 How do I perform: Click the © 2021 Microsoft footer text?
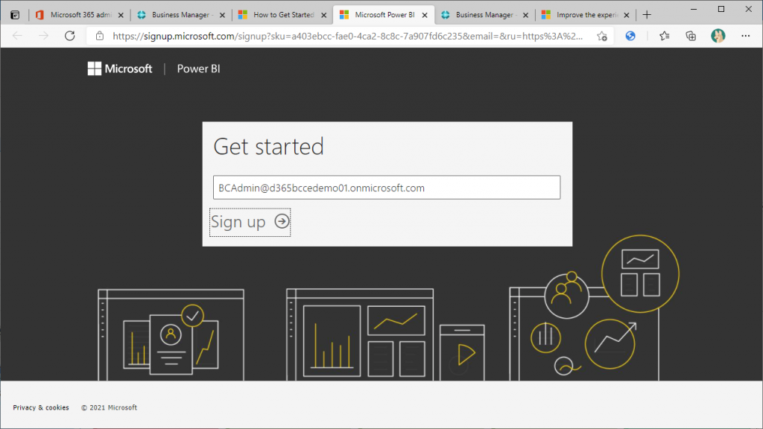pos(109,407)
